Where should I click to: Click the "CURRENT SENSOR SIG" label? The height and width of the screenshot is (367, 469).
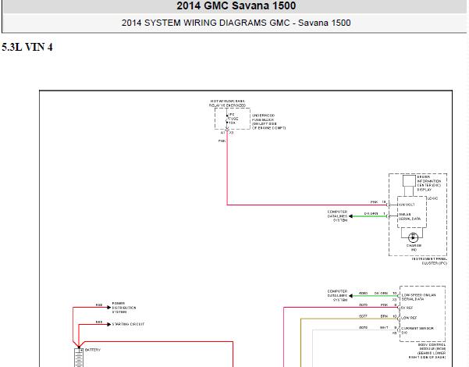pos(417,330)
